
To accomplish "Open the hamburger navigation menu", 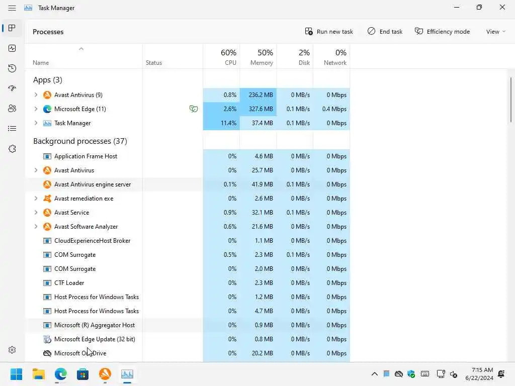I will (x=12, y=8).
